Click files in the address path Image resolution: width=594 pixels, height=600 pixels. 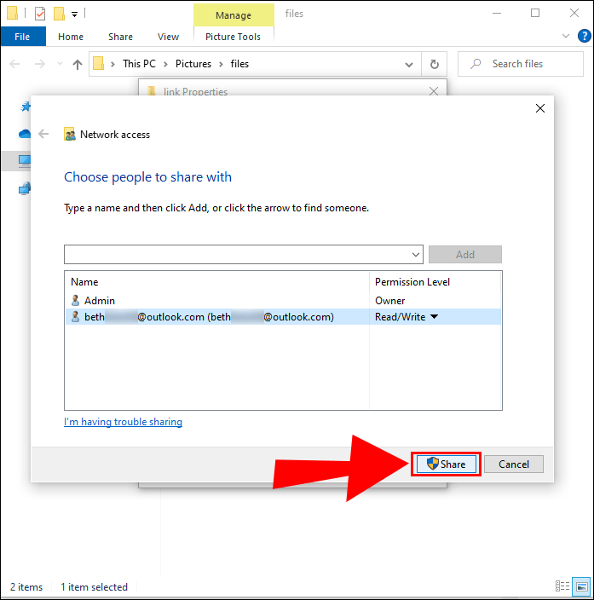click(x=239, y=64)
